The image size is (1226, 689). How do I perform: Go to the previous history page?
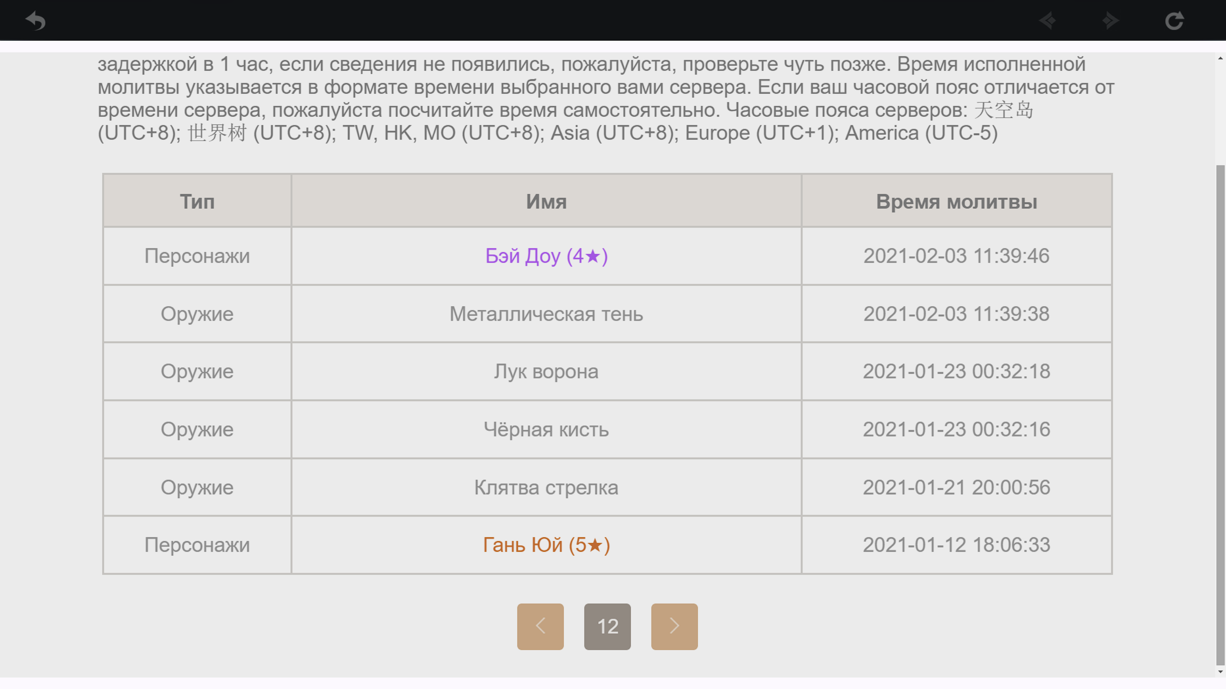coord(540,626)
